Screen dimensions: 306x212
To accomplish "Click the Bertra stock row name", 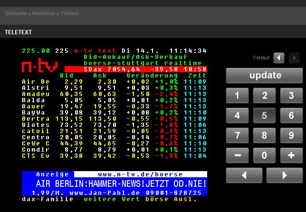I will 36,119.
